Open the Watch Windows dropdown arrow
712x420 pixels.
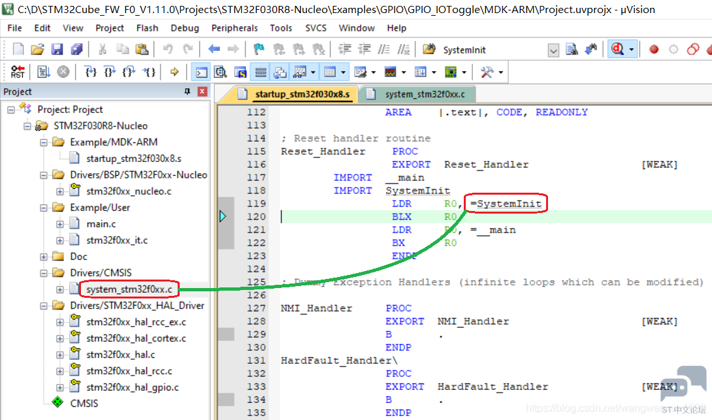(313, 73)
